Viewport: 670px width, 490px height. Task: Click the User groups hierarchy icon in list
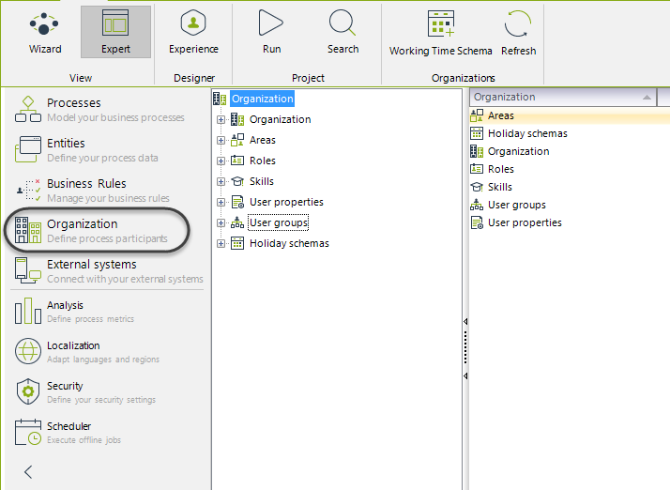[477, 205]
